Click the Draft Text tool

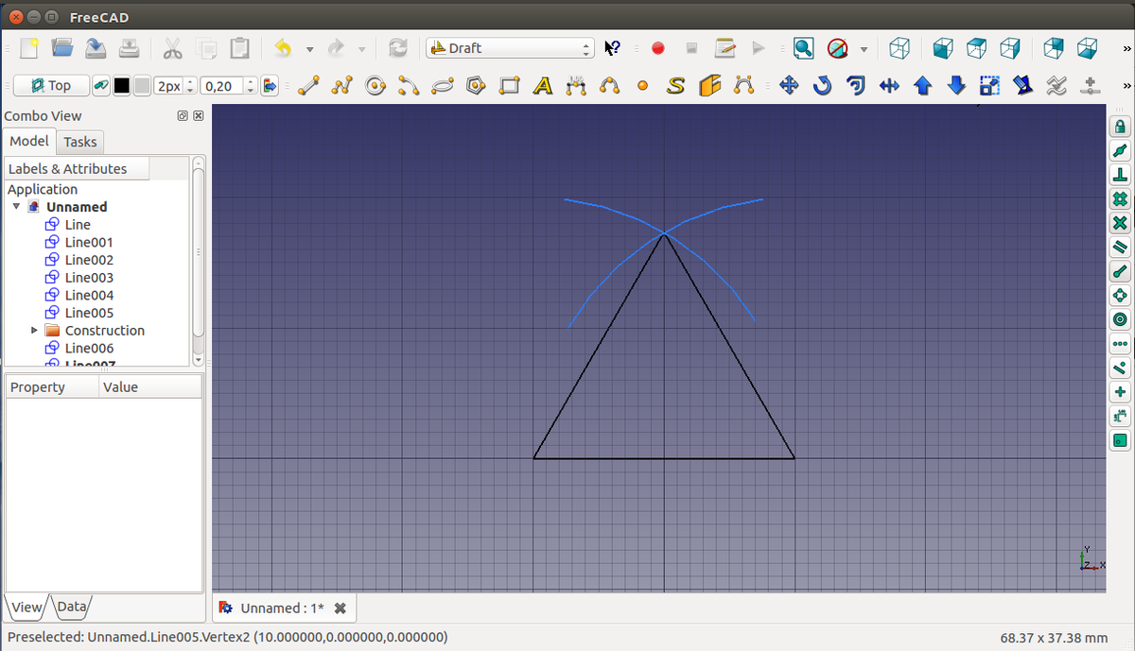point(542,86)
